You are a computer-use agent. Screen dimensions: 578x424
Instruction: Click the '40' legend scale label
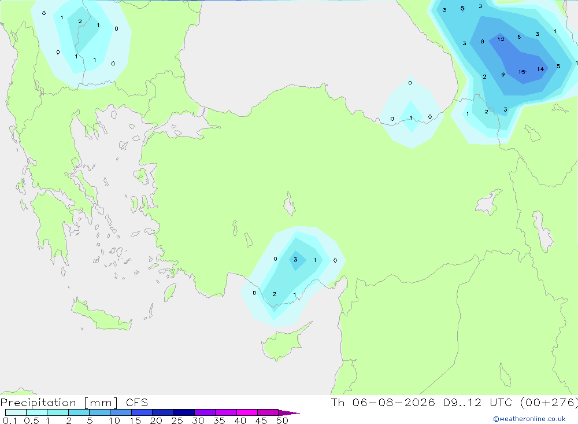240,421
